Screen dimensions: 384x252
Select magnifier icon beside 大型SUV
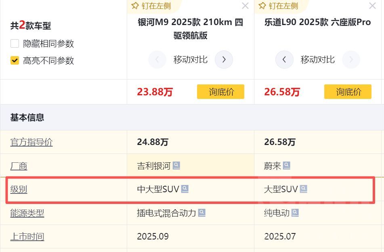[304, 188]
